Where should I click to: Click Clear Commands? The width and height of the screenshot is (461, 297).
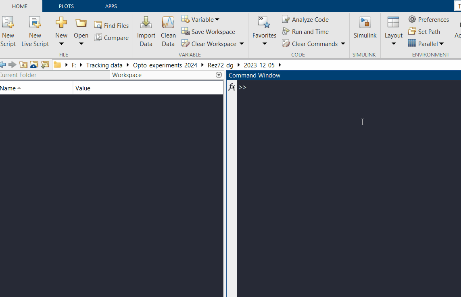coord(310,44)
